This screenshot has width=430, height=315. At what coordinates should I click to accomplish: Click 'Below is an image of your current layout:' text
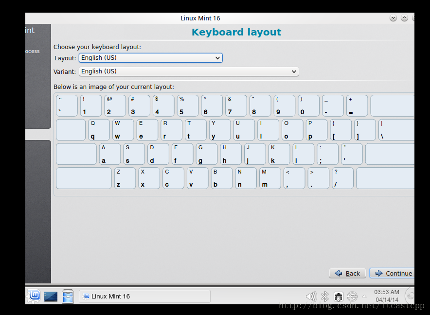coord(114,87)
